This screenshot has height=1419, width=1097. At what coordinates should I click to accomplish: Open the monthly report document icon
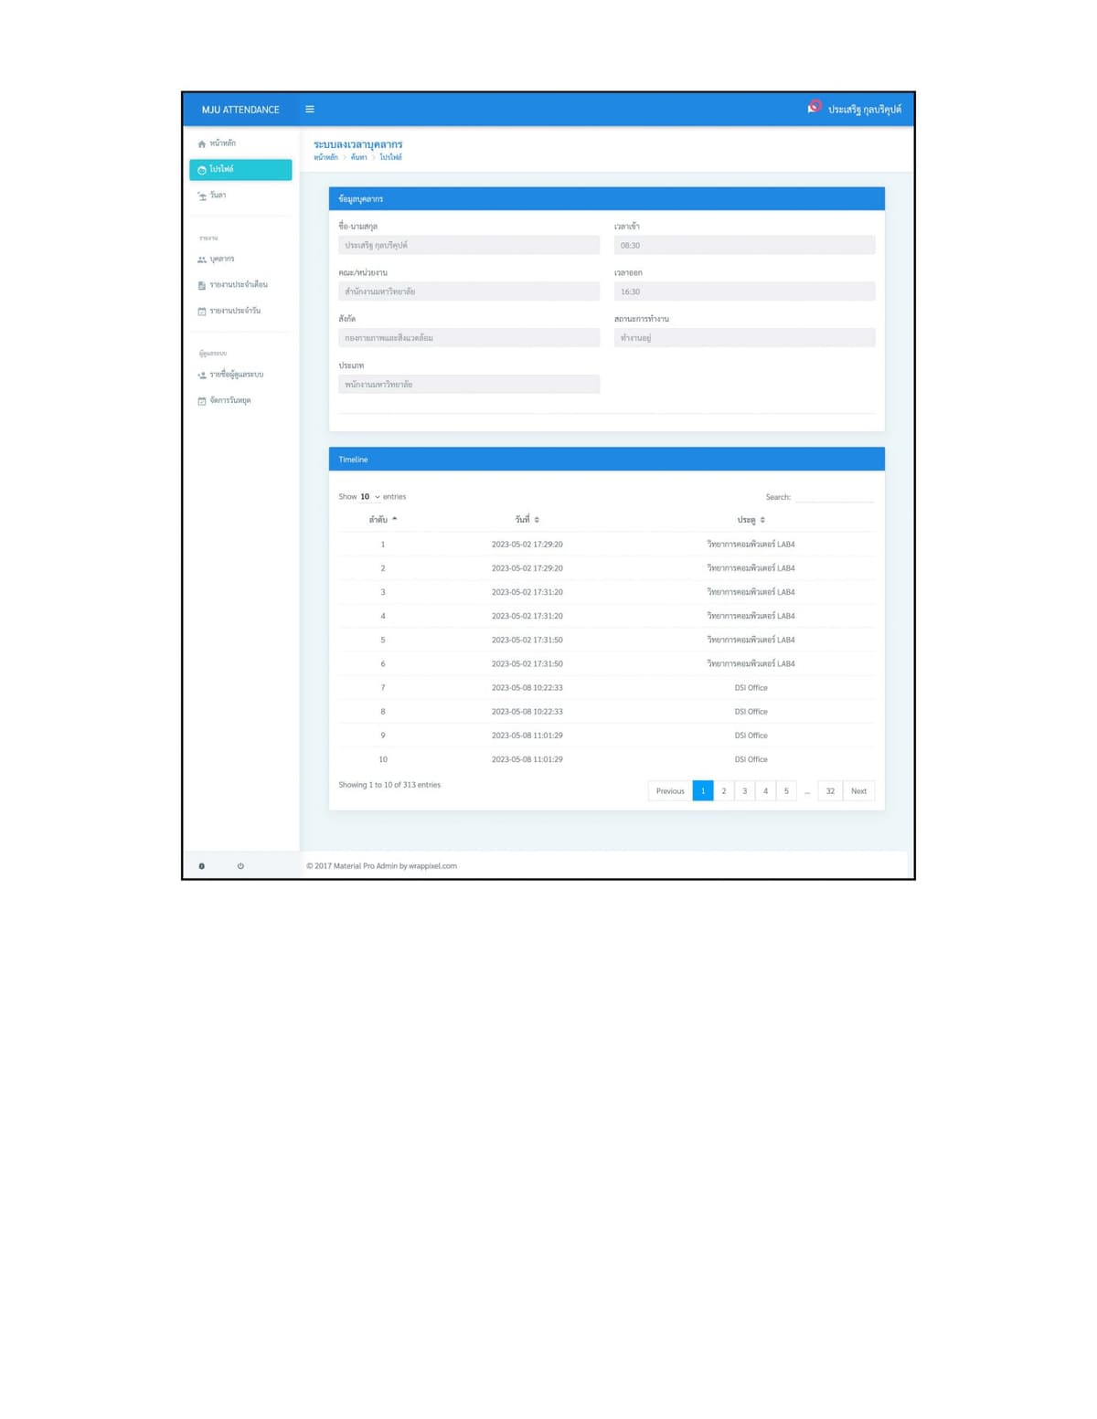[202, 285]
